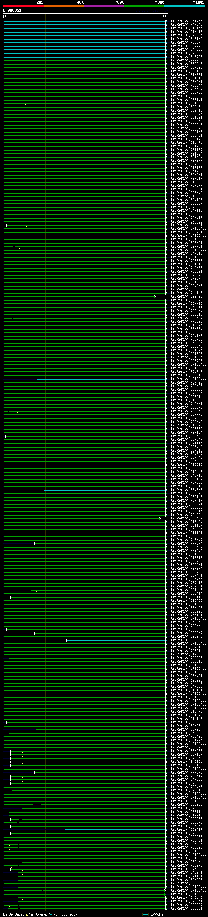Image resolution: width=208 pixels, height=917 pixels.
Task: Select the UniRef100_A9NR08 label
Action: 186,60
